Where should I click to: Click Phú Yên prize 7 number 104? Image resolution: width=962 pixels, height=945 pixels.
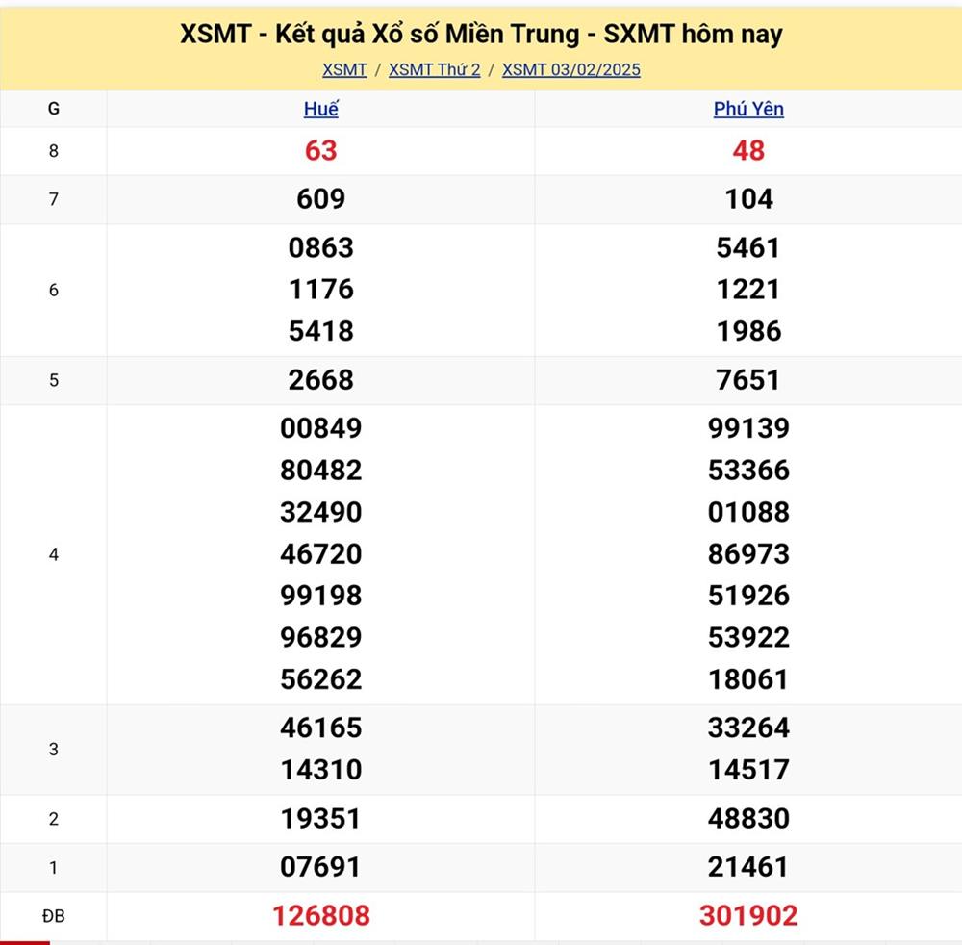click(x=748, y=199)
